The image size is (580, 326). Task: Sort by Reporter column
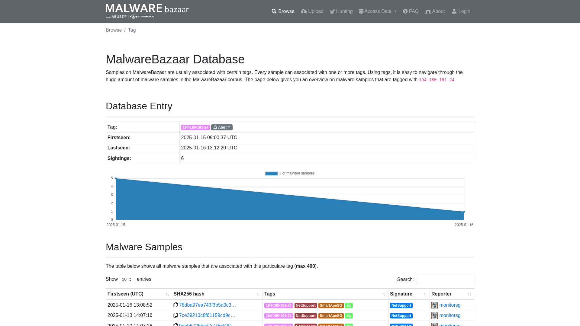click(452, 294)
